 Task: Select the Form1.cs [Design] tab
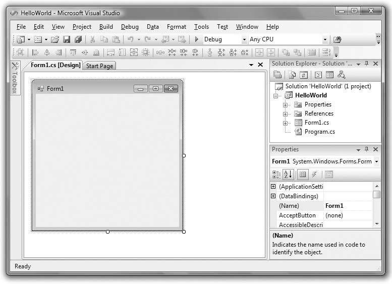click(55, 65)
